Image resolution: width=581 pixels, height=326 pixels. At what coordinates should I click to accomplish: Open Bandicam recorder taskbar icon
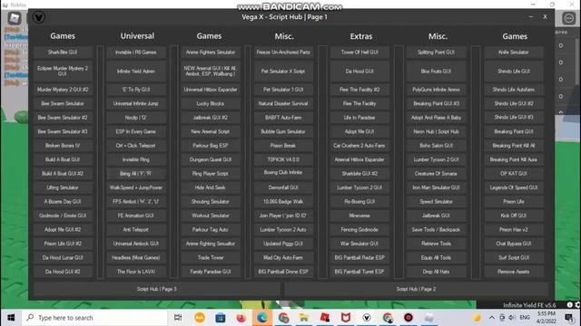[409, 318]
